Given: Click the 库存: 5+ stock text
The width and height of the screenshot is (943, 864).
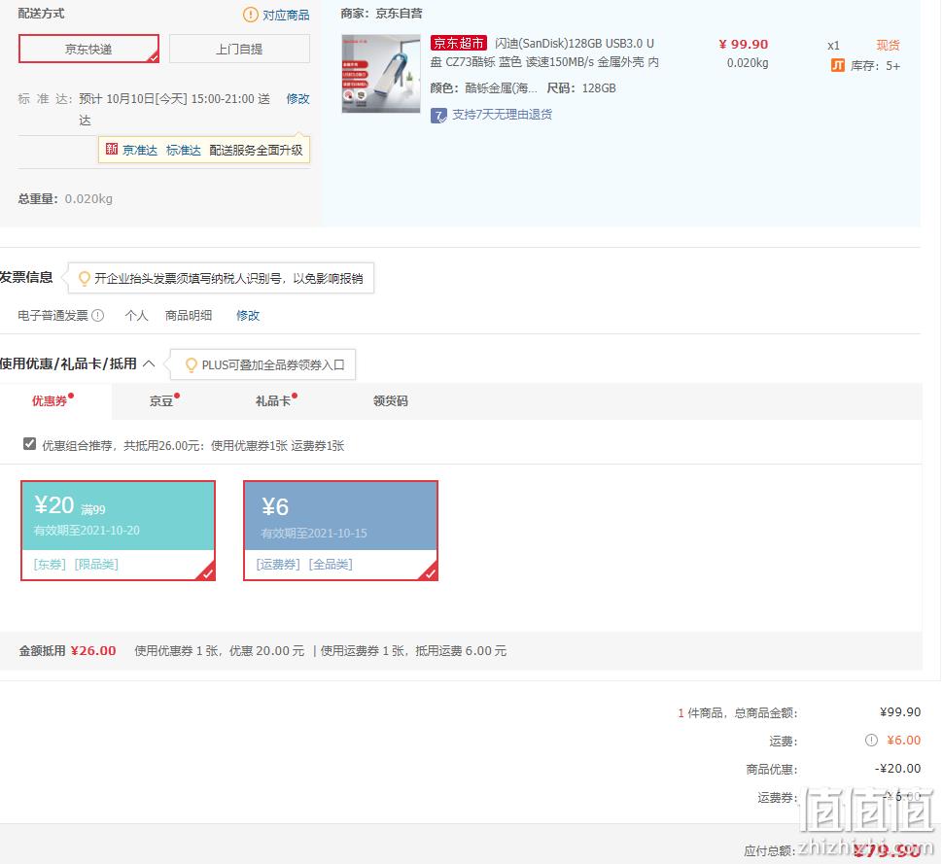Looking at the screenshot, I should (875, 65).
